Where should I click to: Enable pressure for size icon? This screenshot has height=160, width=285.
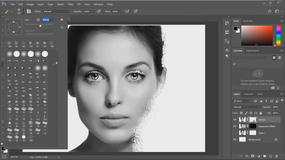135,12
